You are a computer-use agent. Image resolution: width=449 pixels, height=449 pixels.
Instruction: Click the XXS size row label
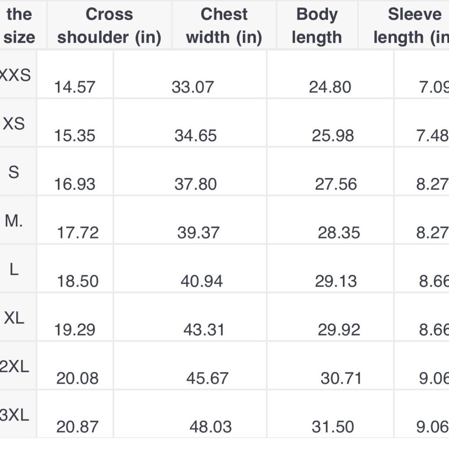(15, 75)
